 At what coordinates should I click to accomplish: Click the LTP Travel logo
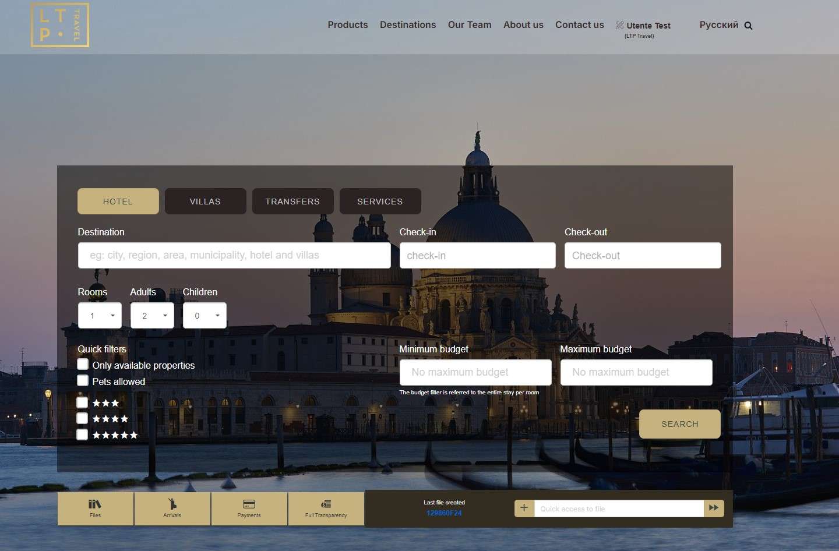(x=59, y=24)
